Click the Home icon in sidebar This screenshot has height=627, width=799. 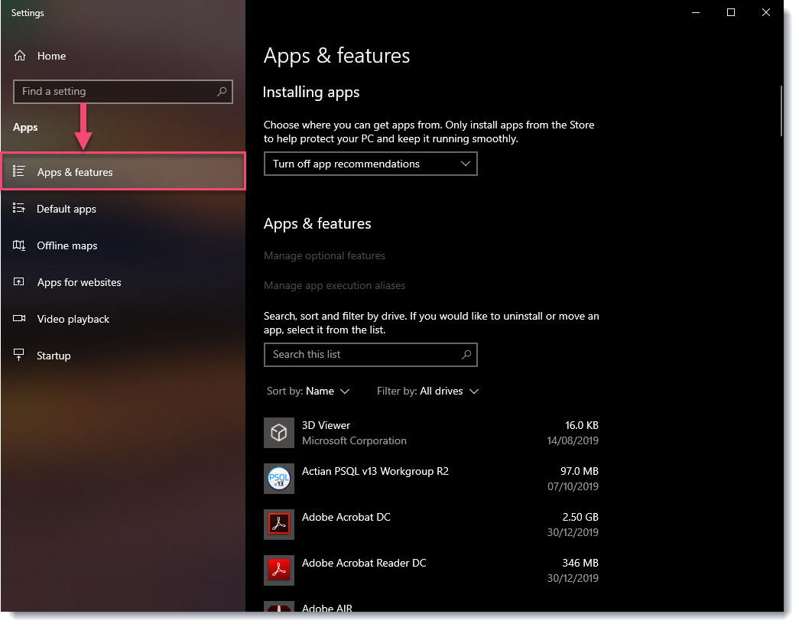point(19,56)
